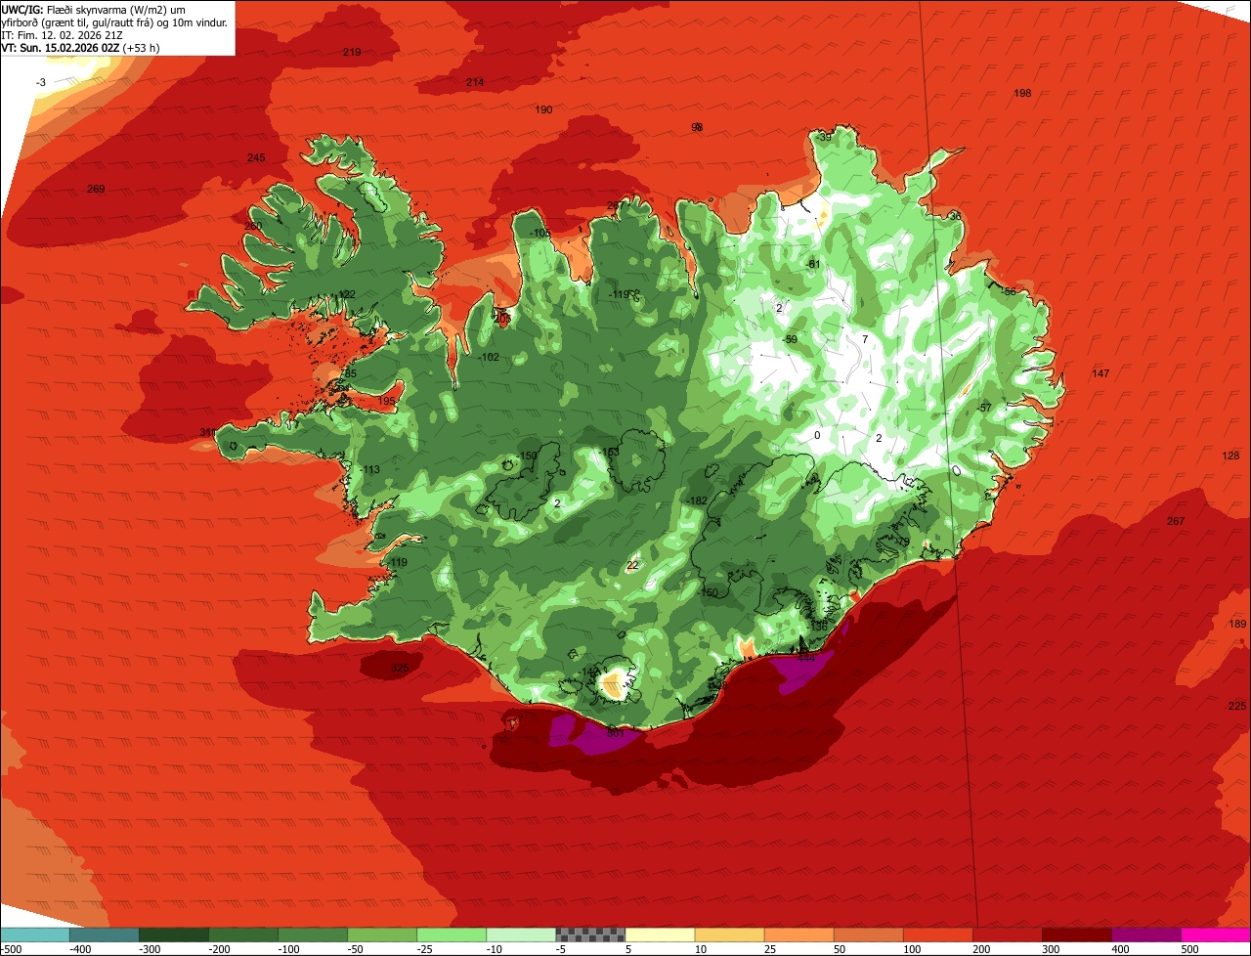This screenshot has width=1251, height=956.
Task: Click the dark red legend swatch from 300 to 400
Action: pyautogui.click(x=1076, y=934)
